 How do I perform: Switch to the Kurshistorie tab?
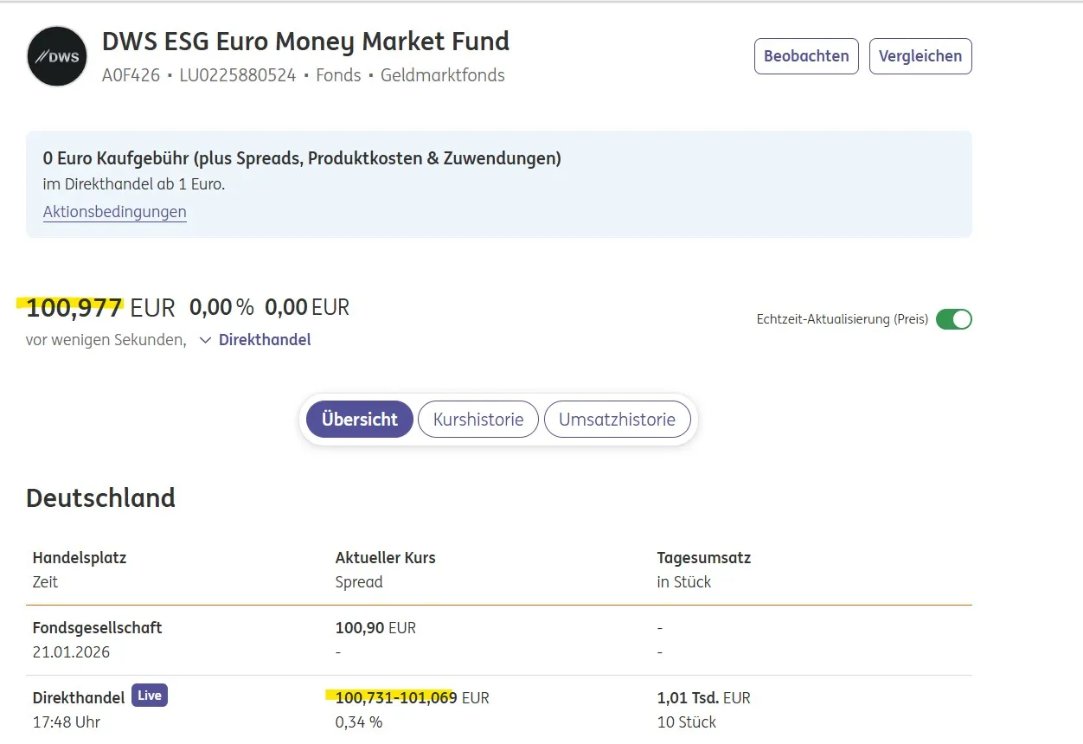pos(478,420)
